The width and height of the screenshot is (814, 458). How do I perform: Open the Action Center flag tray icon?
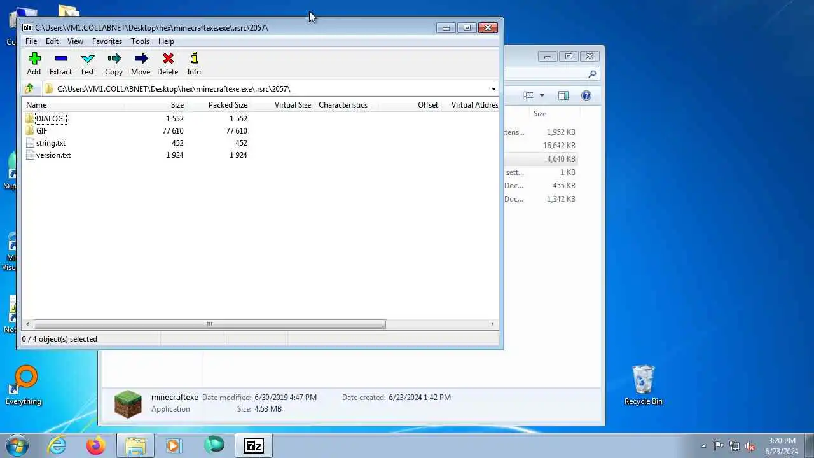[719, 447]
